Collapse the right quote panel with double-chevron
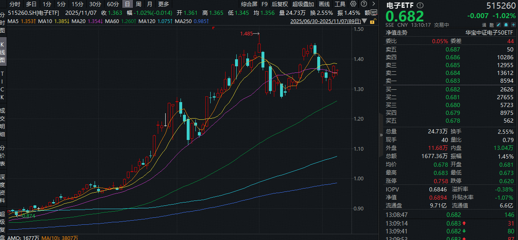 (381, 135)
